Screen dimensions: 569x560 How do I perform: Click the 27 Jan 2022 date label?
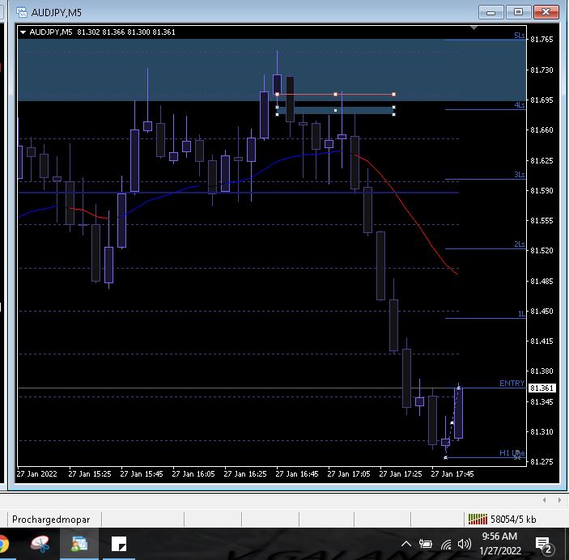36,474
